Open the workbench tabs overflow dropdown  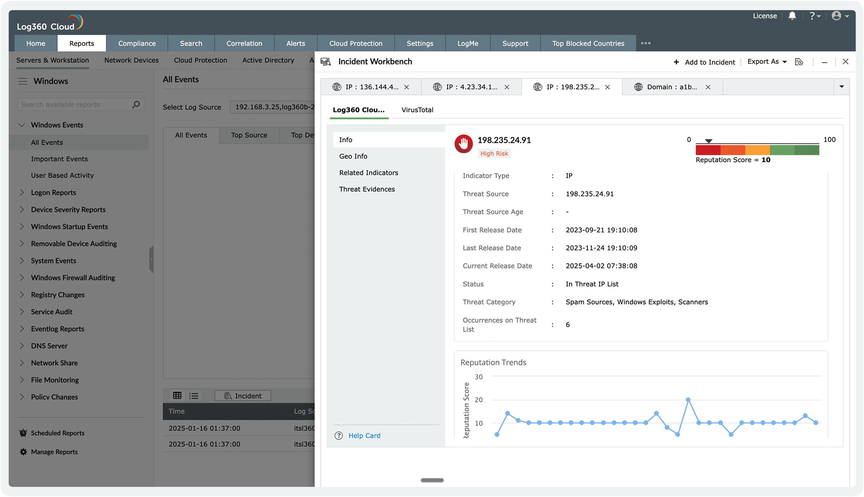842,87
